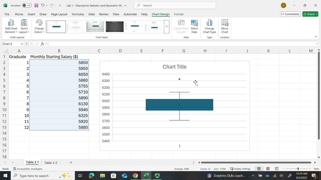Open Display Settings from the status bar

[x=240, y=169]
